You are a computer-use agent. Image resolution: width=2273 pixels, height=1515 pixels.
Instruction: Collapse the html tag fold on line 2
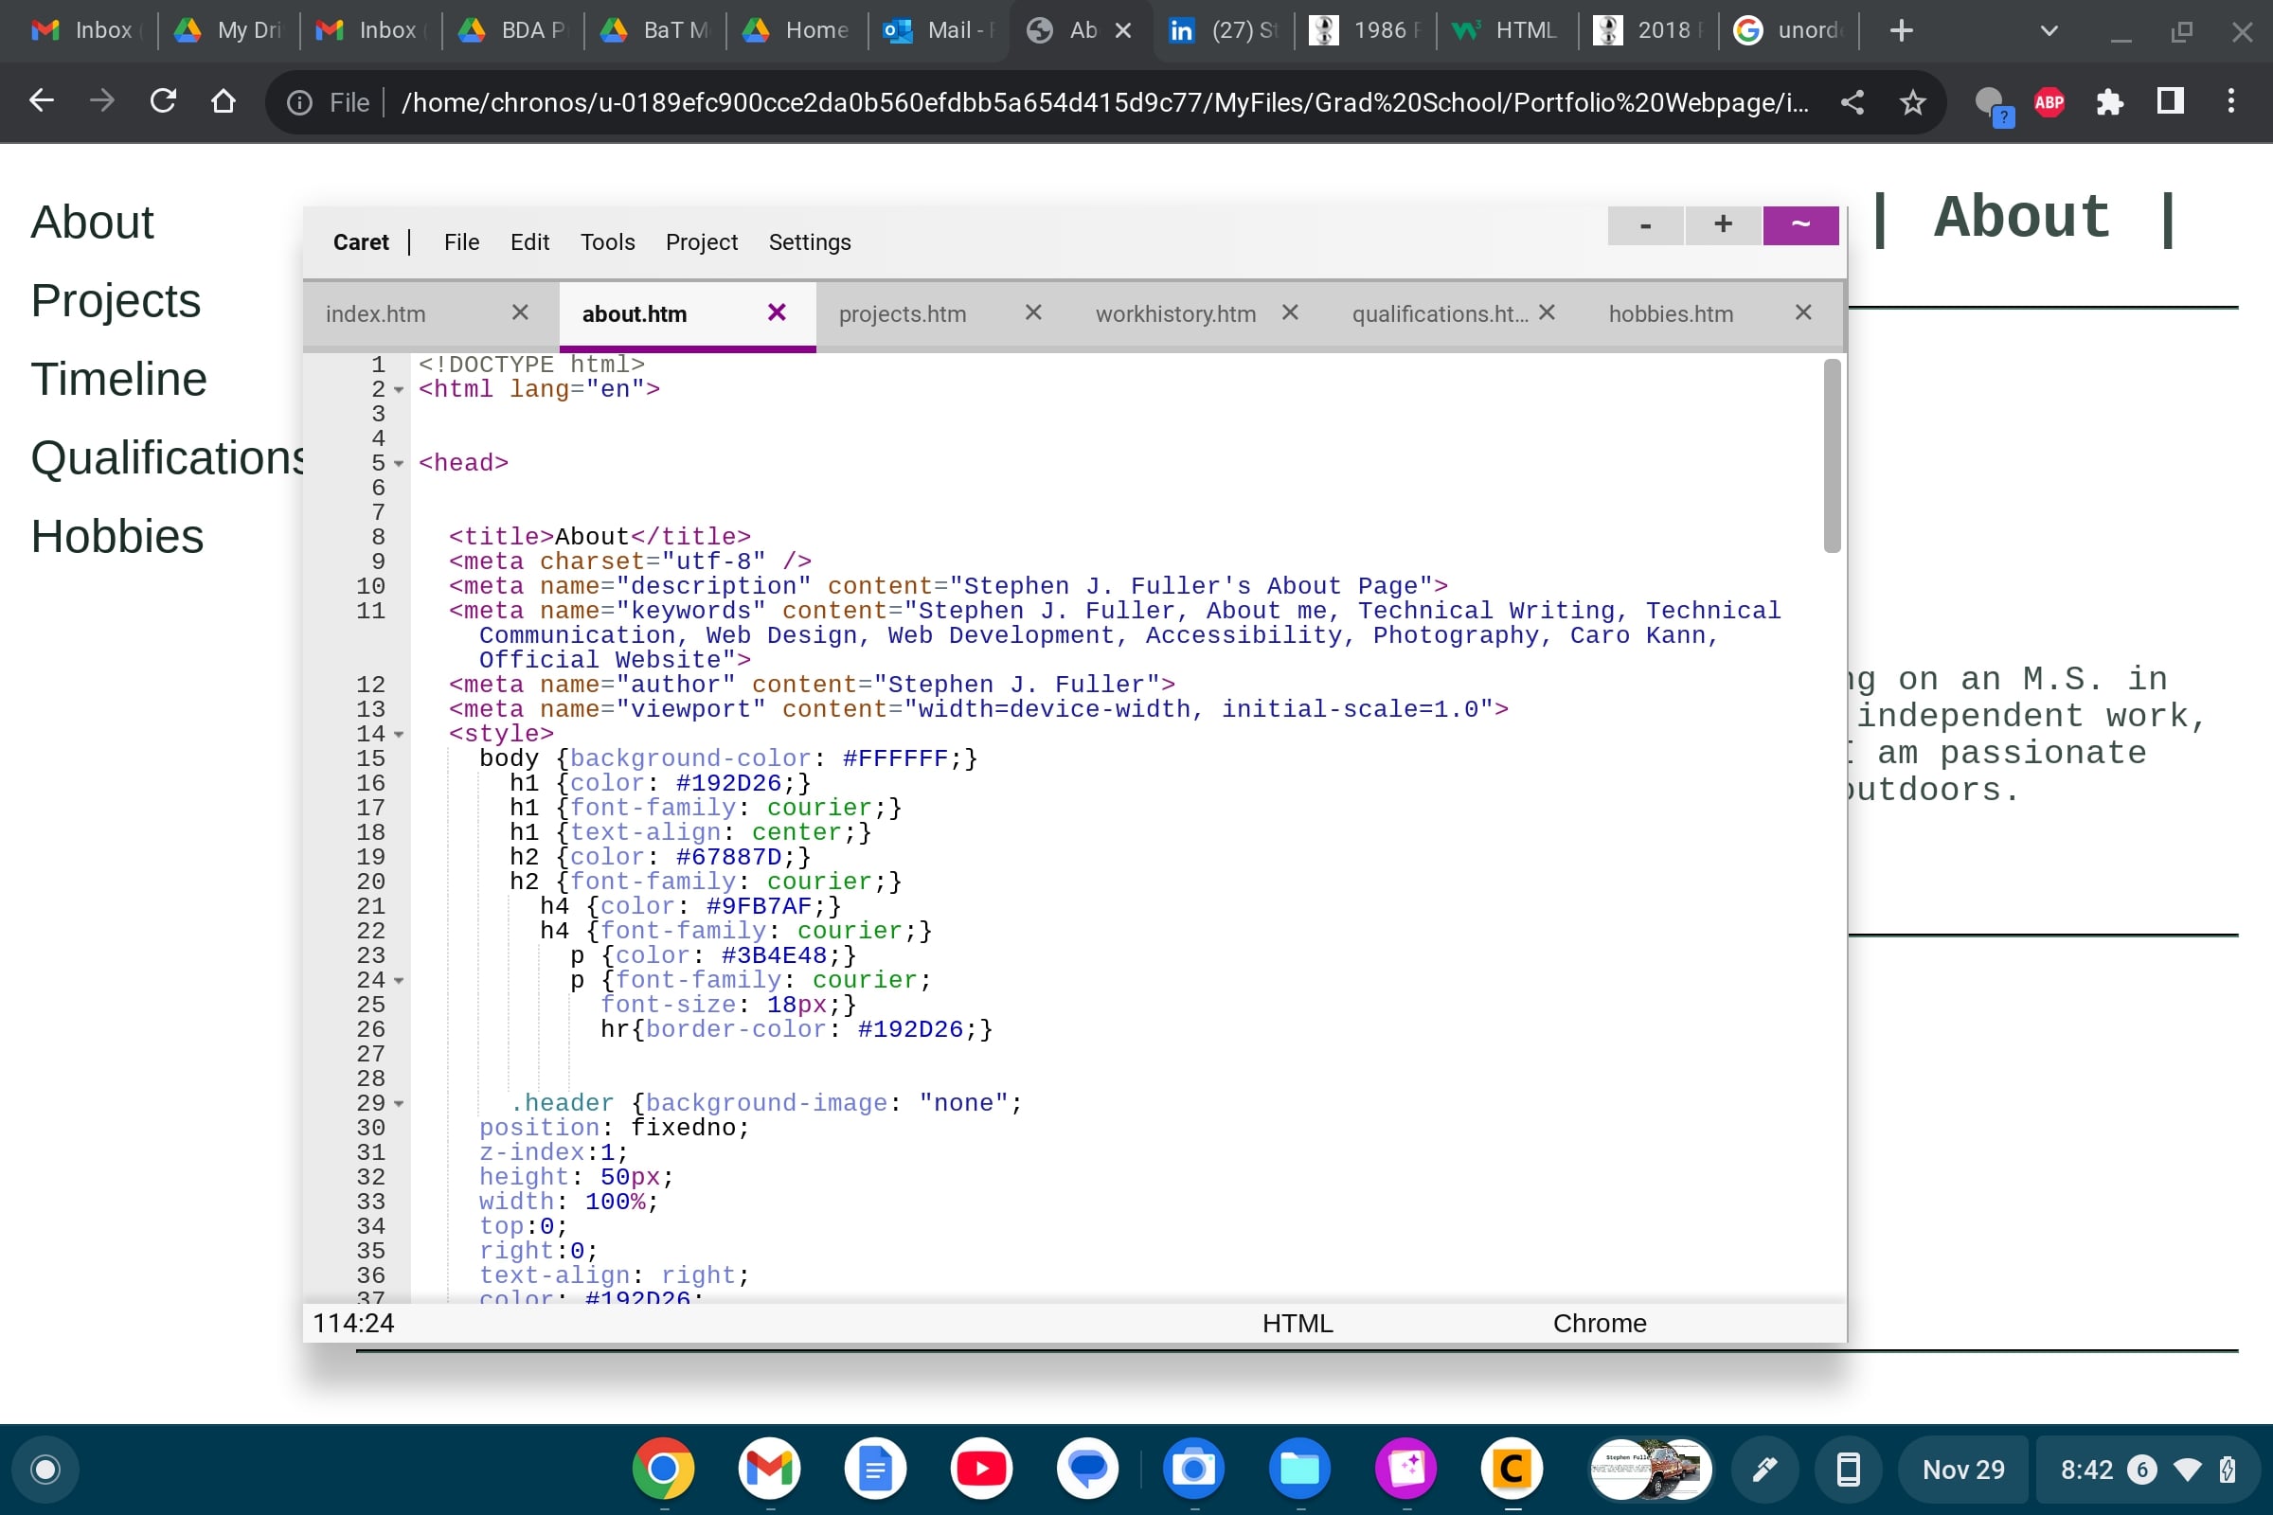398,390
